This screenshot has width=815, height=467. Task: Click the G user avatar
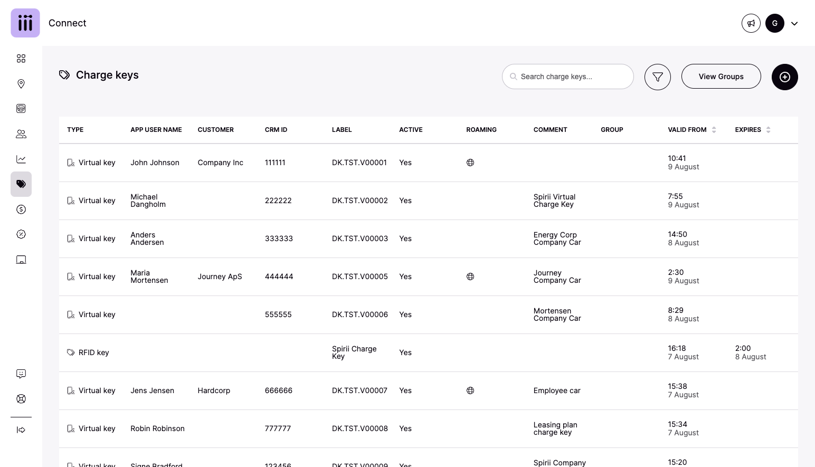click(774, 23)
